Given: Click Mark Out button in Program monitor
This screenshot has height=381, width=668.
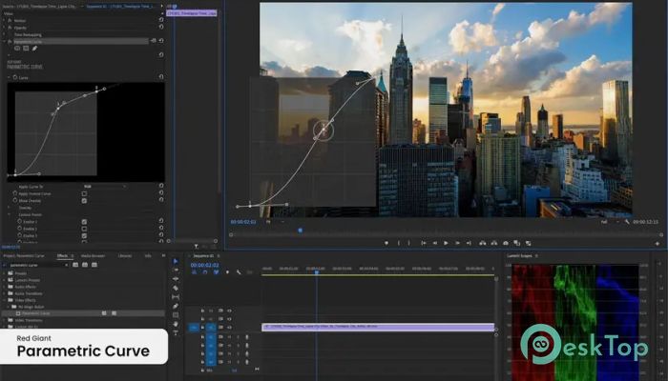Looking at the screenshot, I should pos(409,243).
